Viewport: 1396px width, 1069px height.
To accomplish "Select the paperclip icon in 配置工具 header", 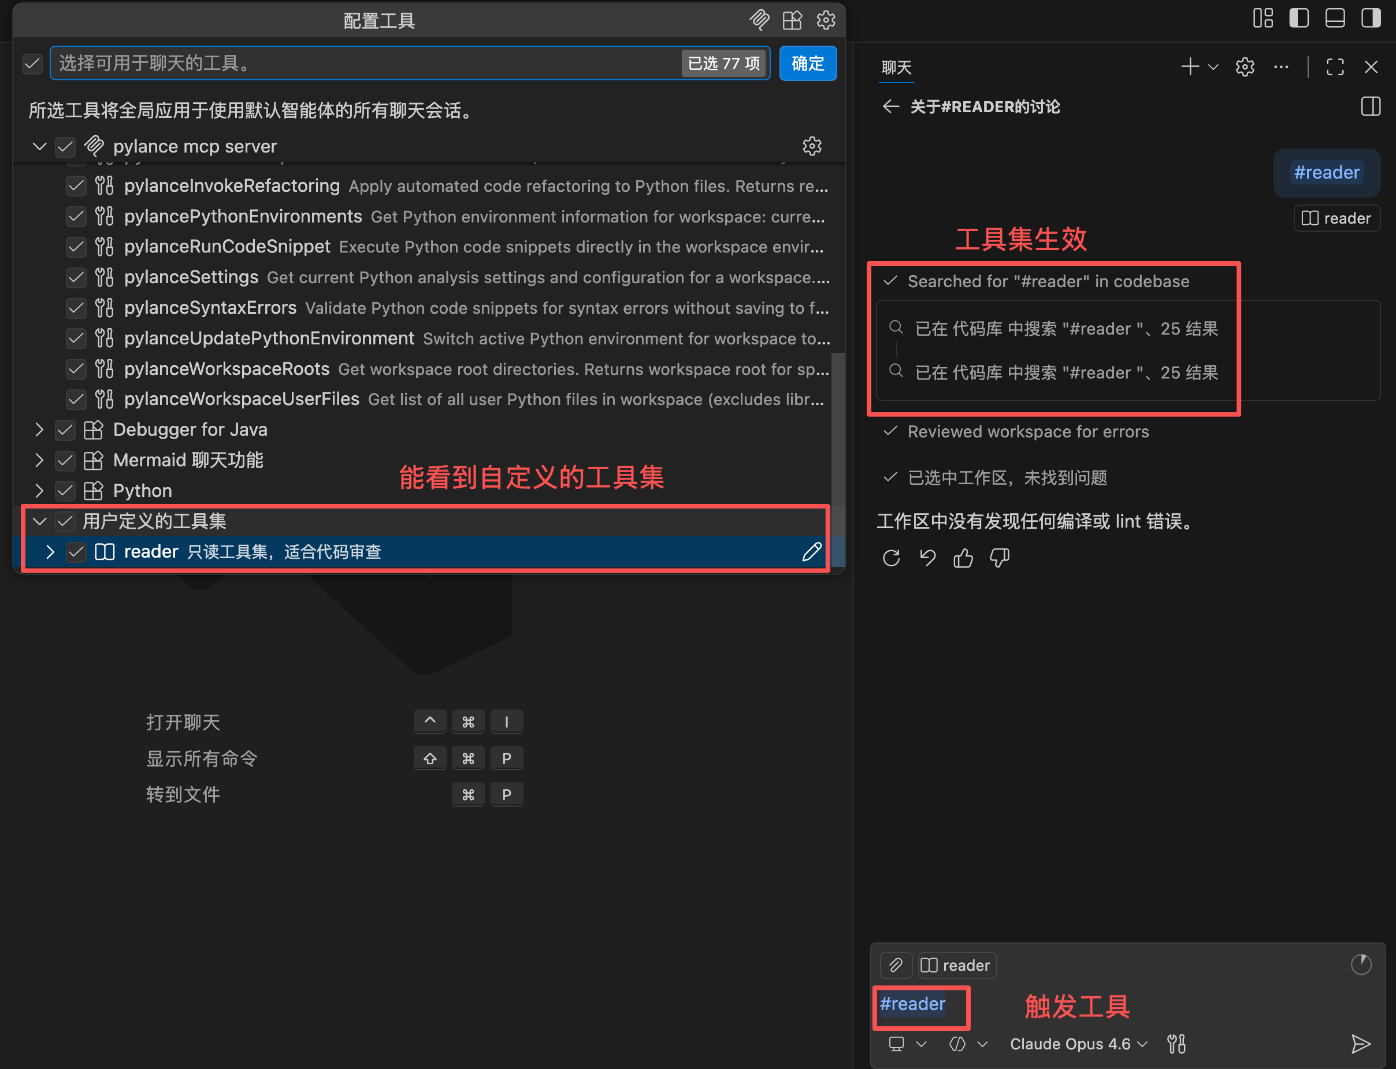I will 760,20.
